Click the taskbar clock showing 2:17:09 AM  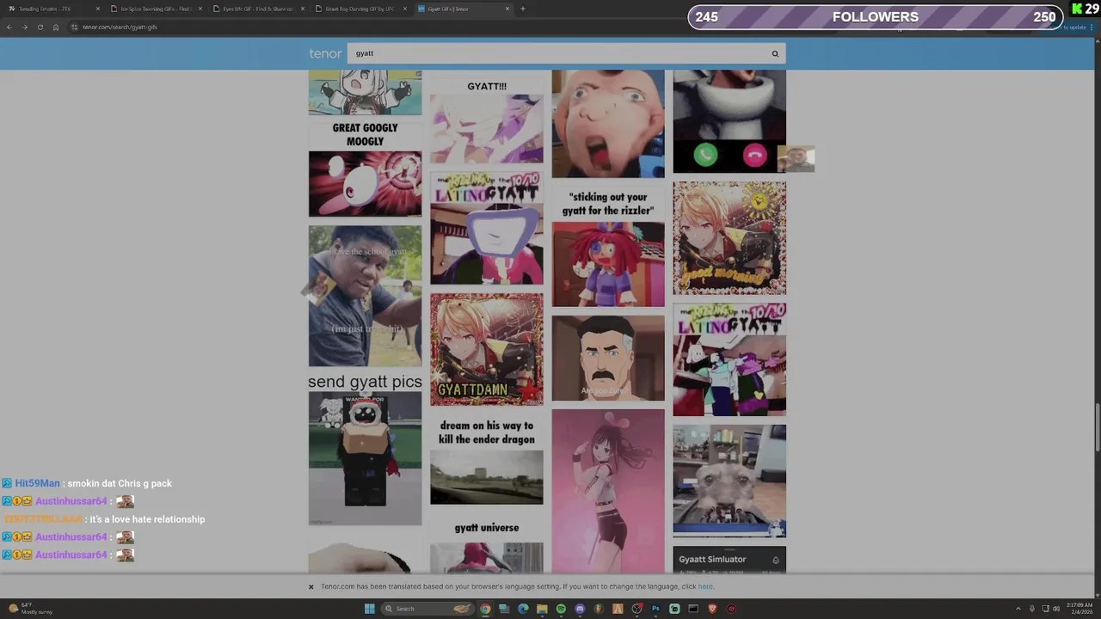1079,609
